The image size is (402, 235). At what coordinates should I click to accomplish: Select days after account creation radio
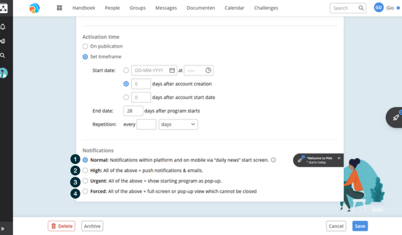pos(126,84)
